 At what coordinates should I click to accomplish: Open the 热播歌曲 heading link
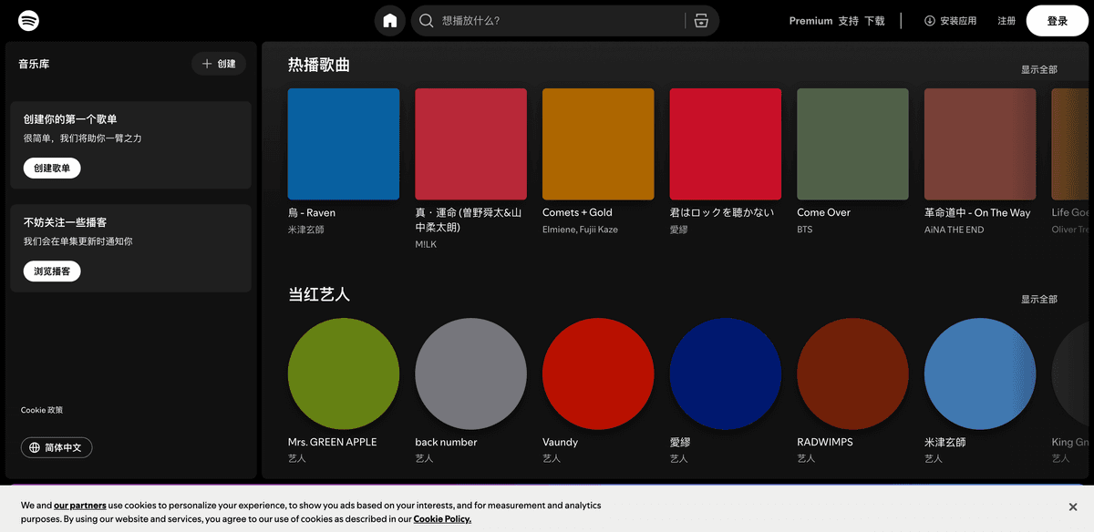click(319, 65)
